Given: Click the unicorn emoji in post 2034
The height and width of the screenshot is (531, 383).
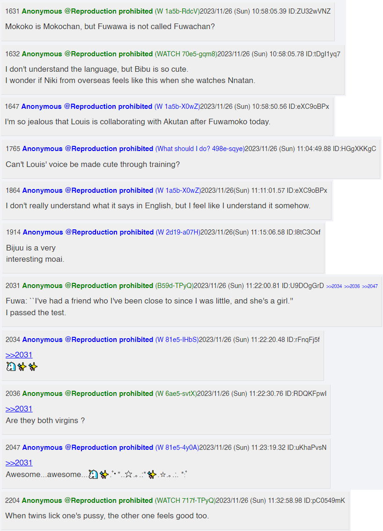Looking at the screenshot, I should coord(11,367).
